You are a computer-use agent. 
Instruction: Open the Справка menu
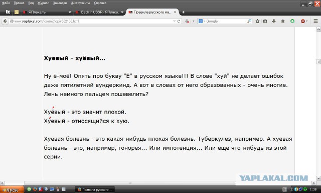tap(100, 3)
